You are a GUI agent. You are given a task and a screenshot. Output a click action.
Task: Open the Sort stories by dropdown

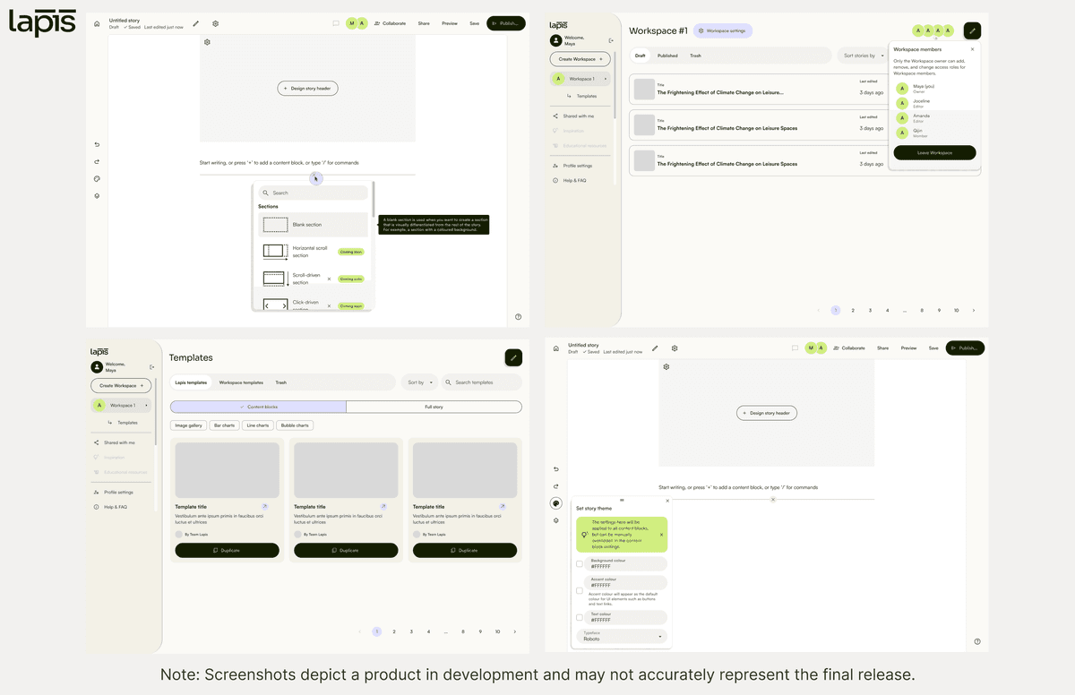point(864,56)
